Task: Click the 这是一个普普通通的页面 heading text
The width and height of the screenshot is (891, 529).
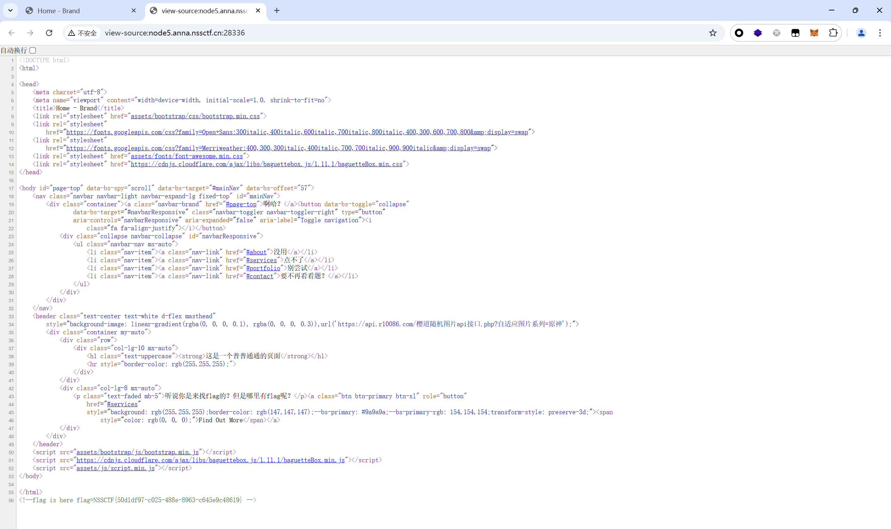Action: click(x=243, y=356)
